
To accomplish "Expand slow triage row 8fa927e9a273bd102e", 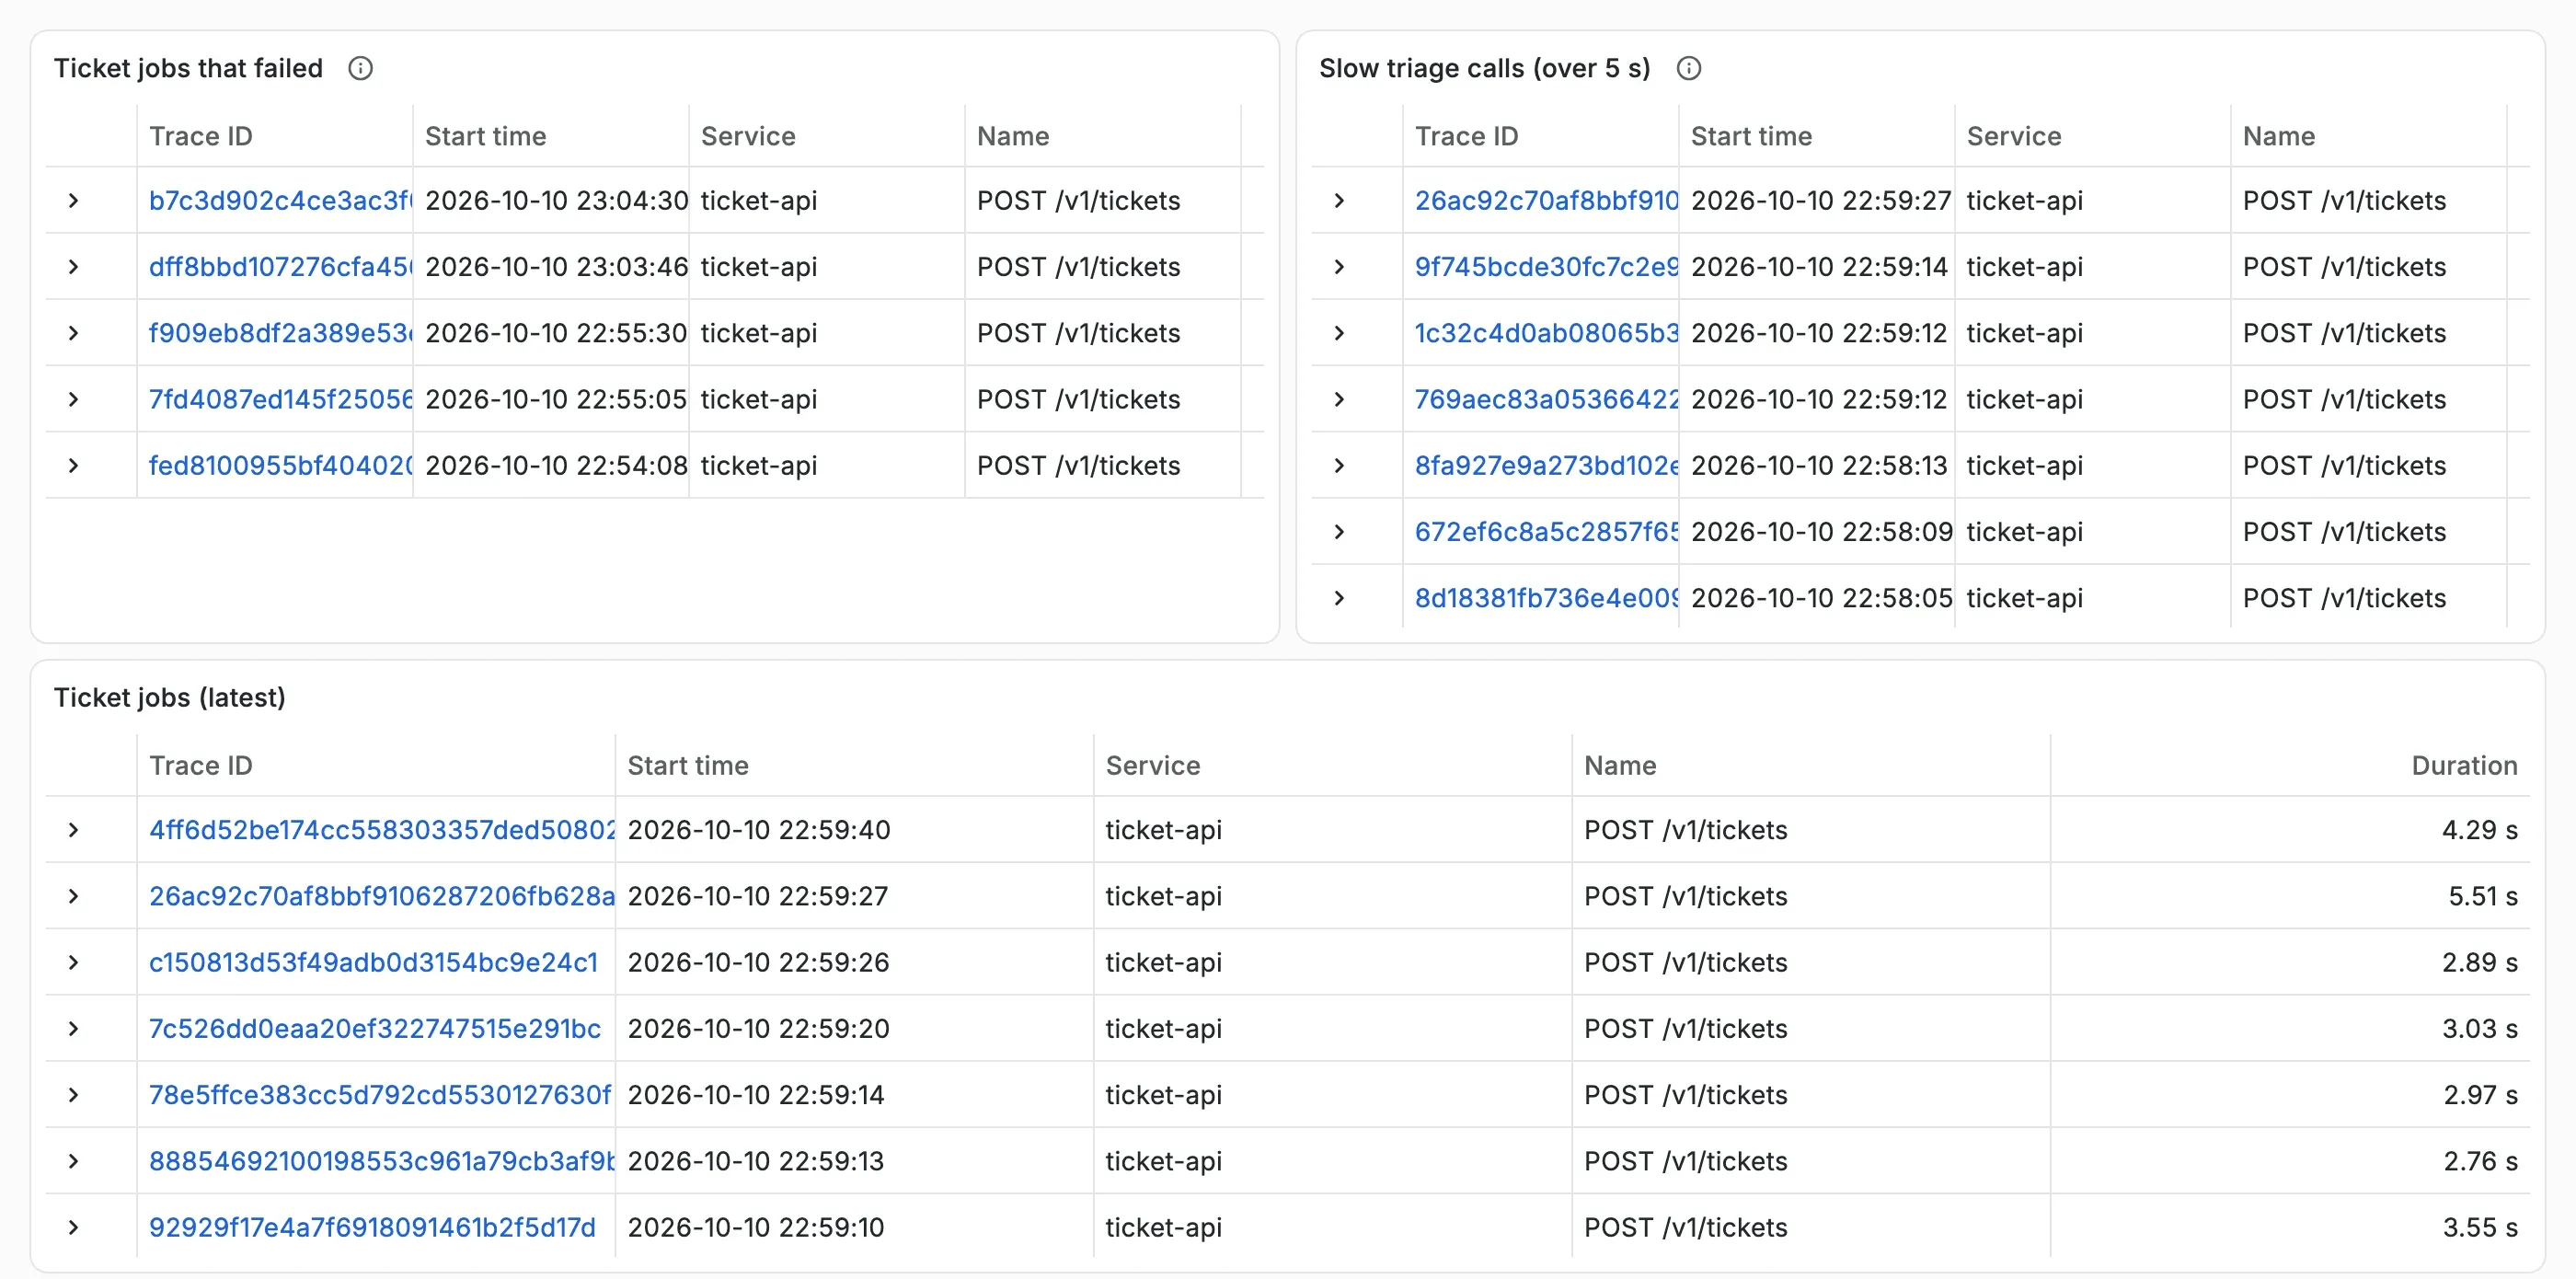I will tap(1339, 465).
